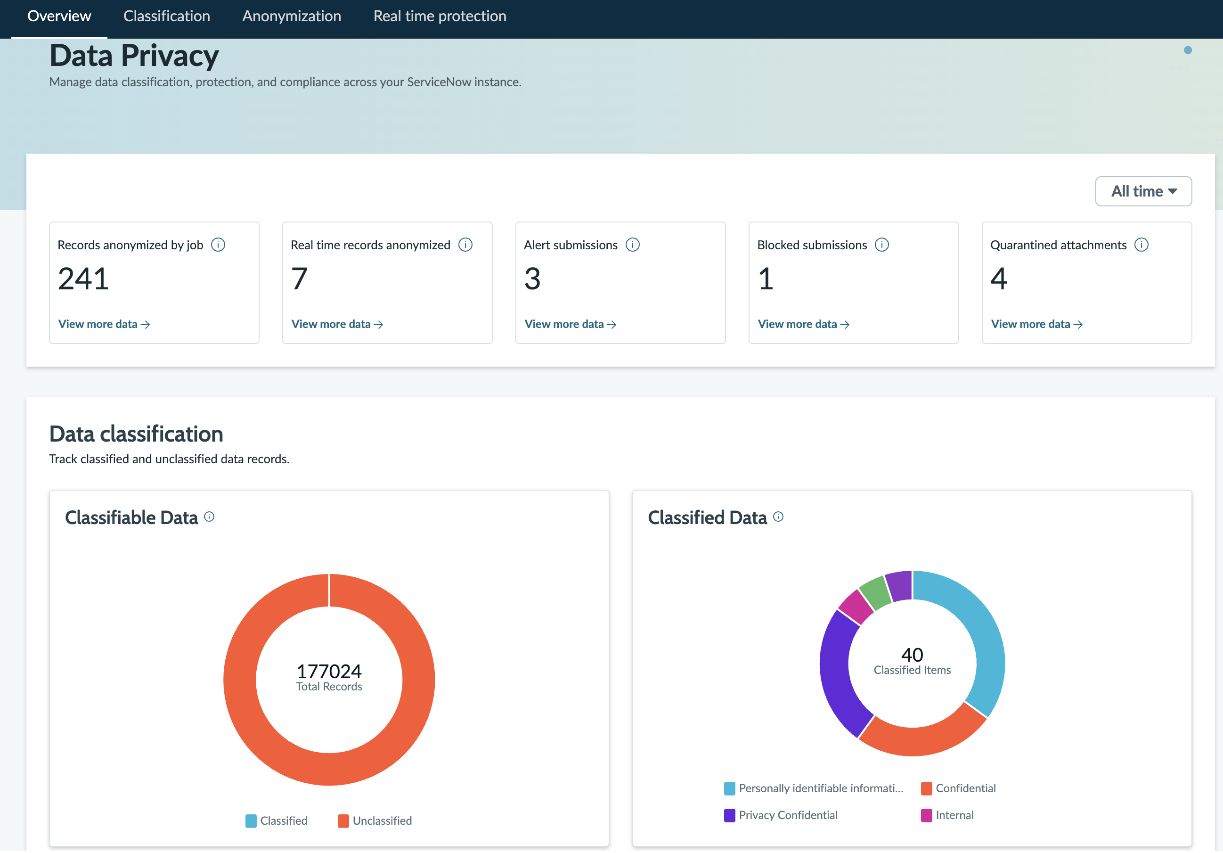1223x853 pixels.
Task: Click the Data classification section heading
Action: (136, 434)
